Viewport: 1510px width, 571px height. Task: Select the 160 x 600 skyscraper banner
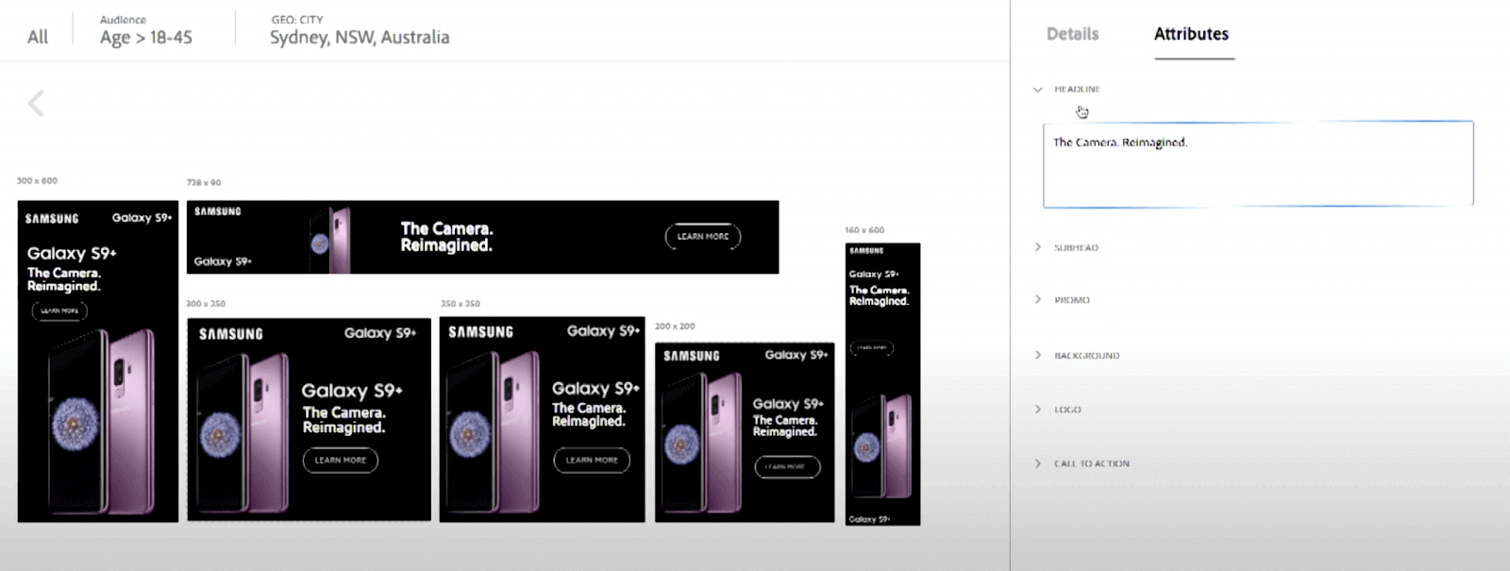pos(882,384)
